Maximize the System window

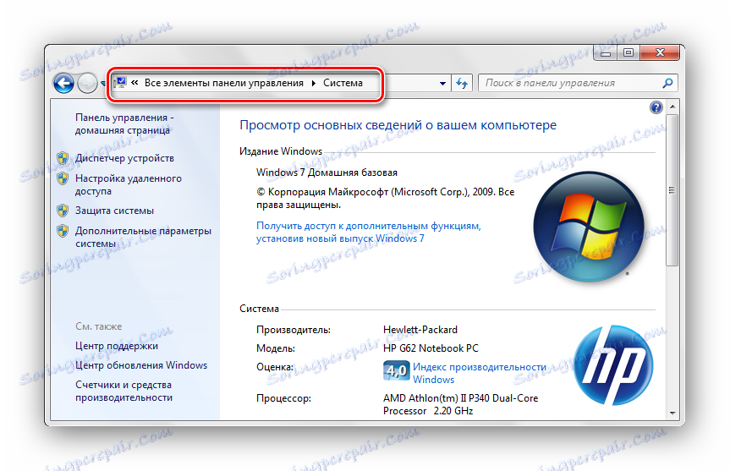click(x=628, y=53)
